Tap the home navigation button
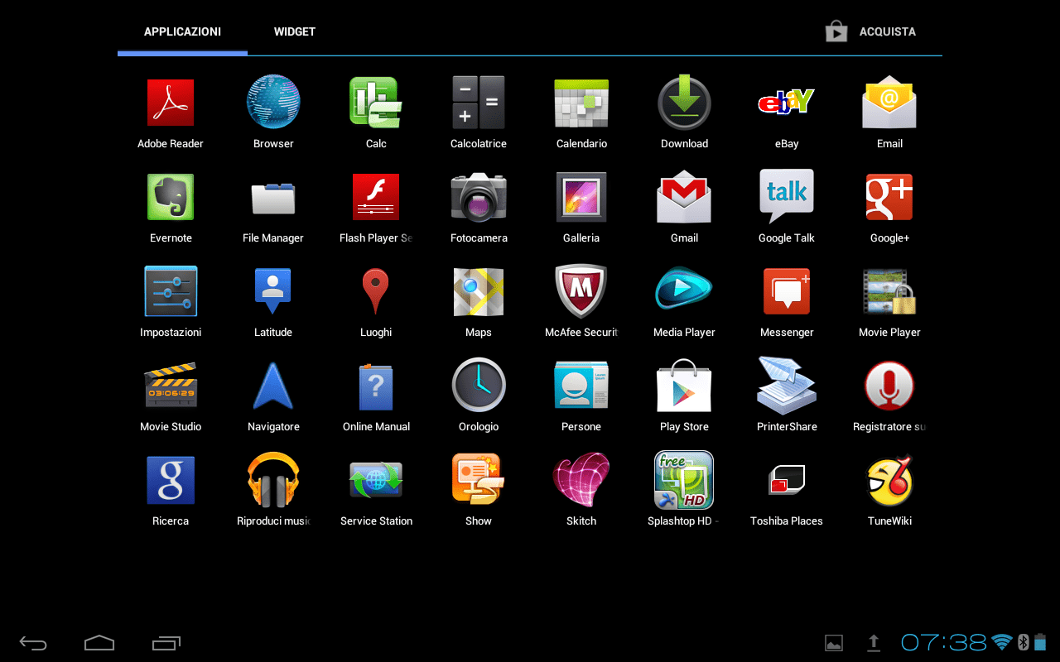 99,642
